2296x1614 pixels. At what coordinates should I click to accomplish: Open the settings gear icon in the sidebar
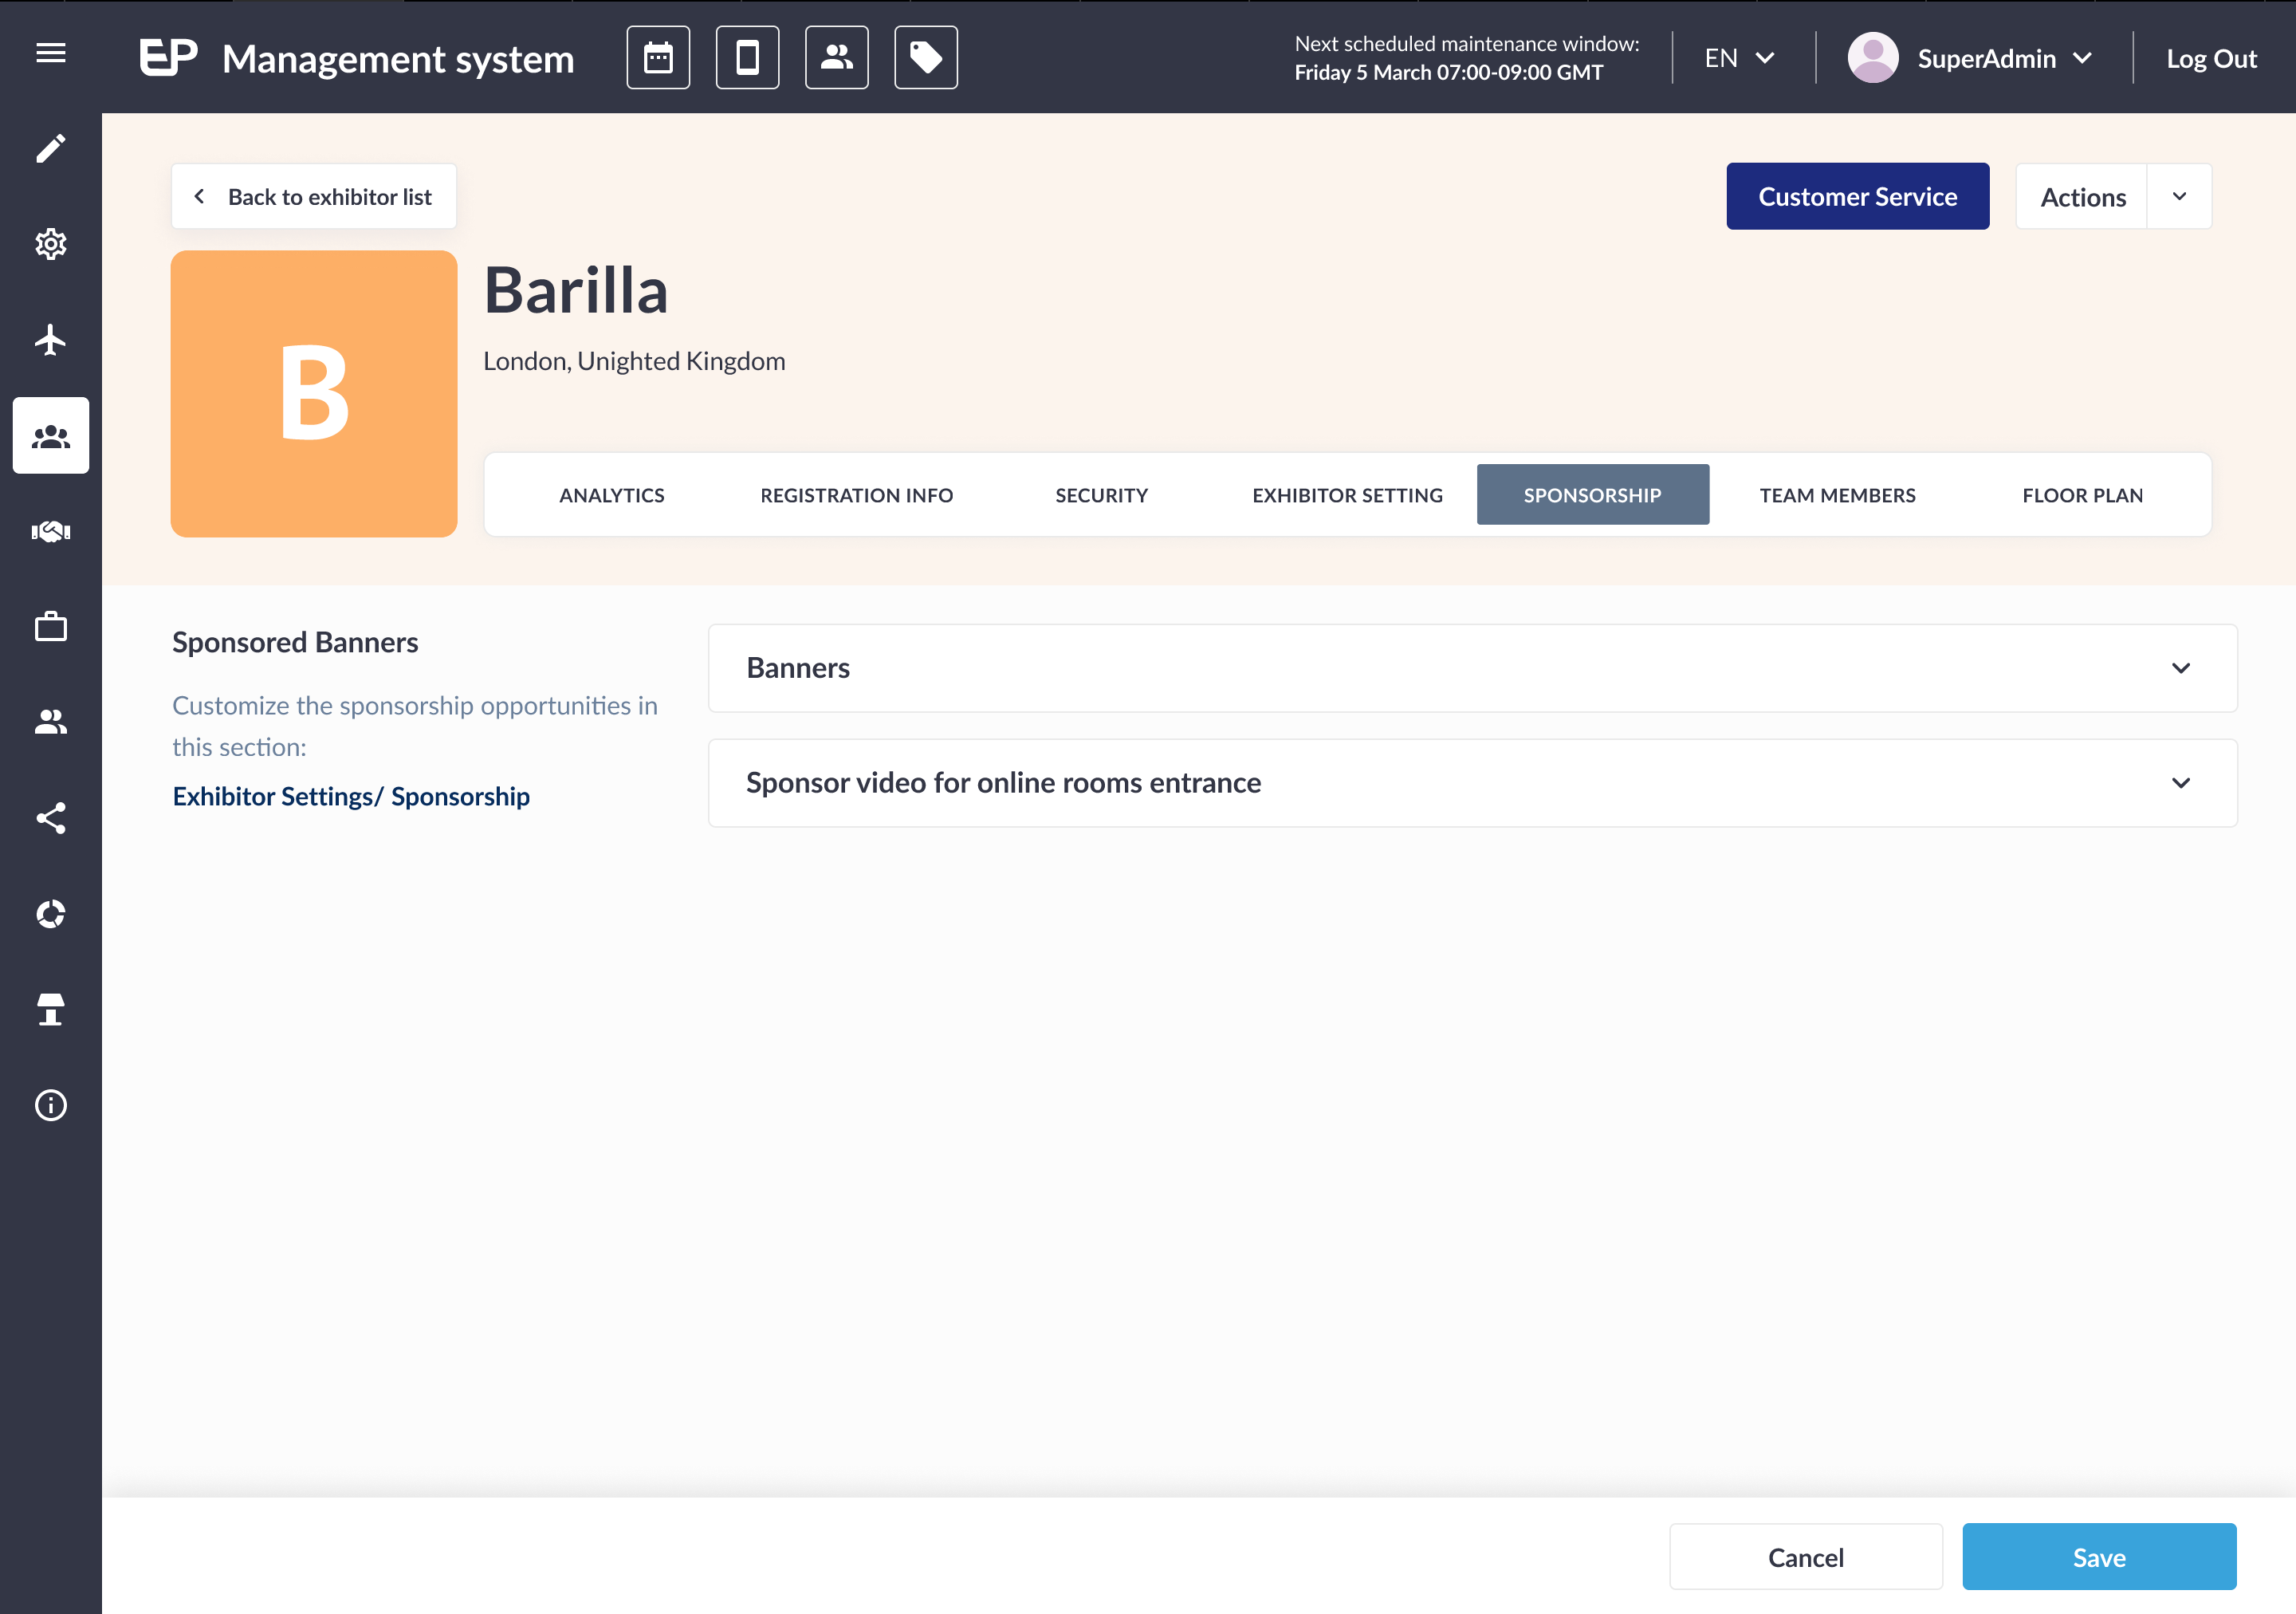(x=50, y=244)
